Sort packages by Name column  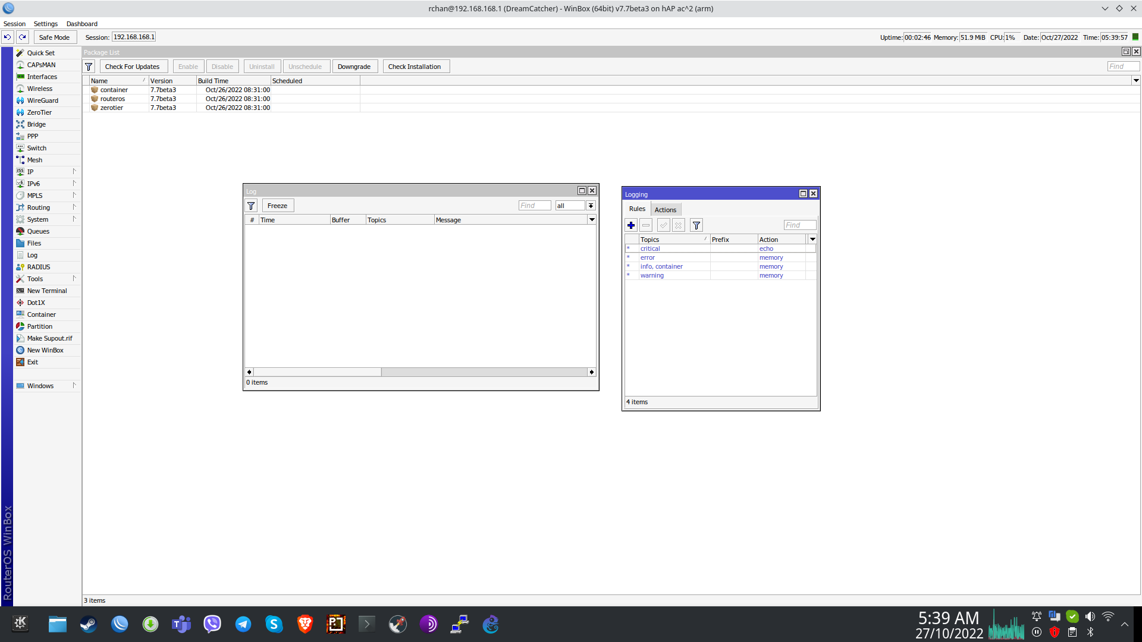click(118, 81)
